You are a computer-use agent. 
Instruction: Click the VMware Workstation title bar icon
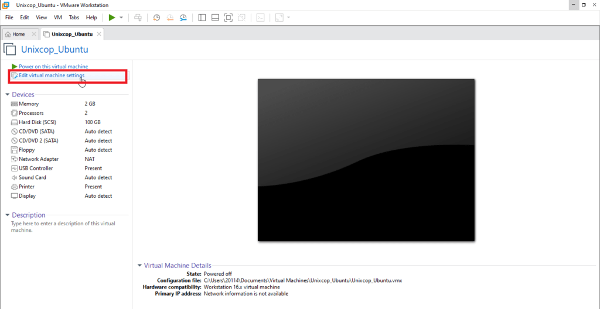click(6, 5)
